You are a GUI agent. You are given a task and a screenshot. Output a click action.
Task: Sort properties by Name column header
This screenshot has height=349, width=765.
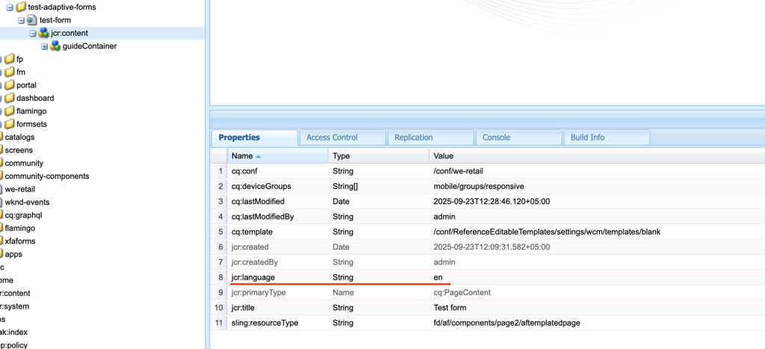(242, 156)
